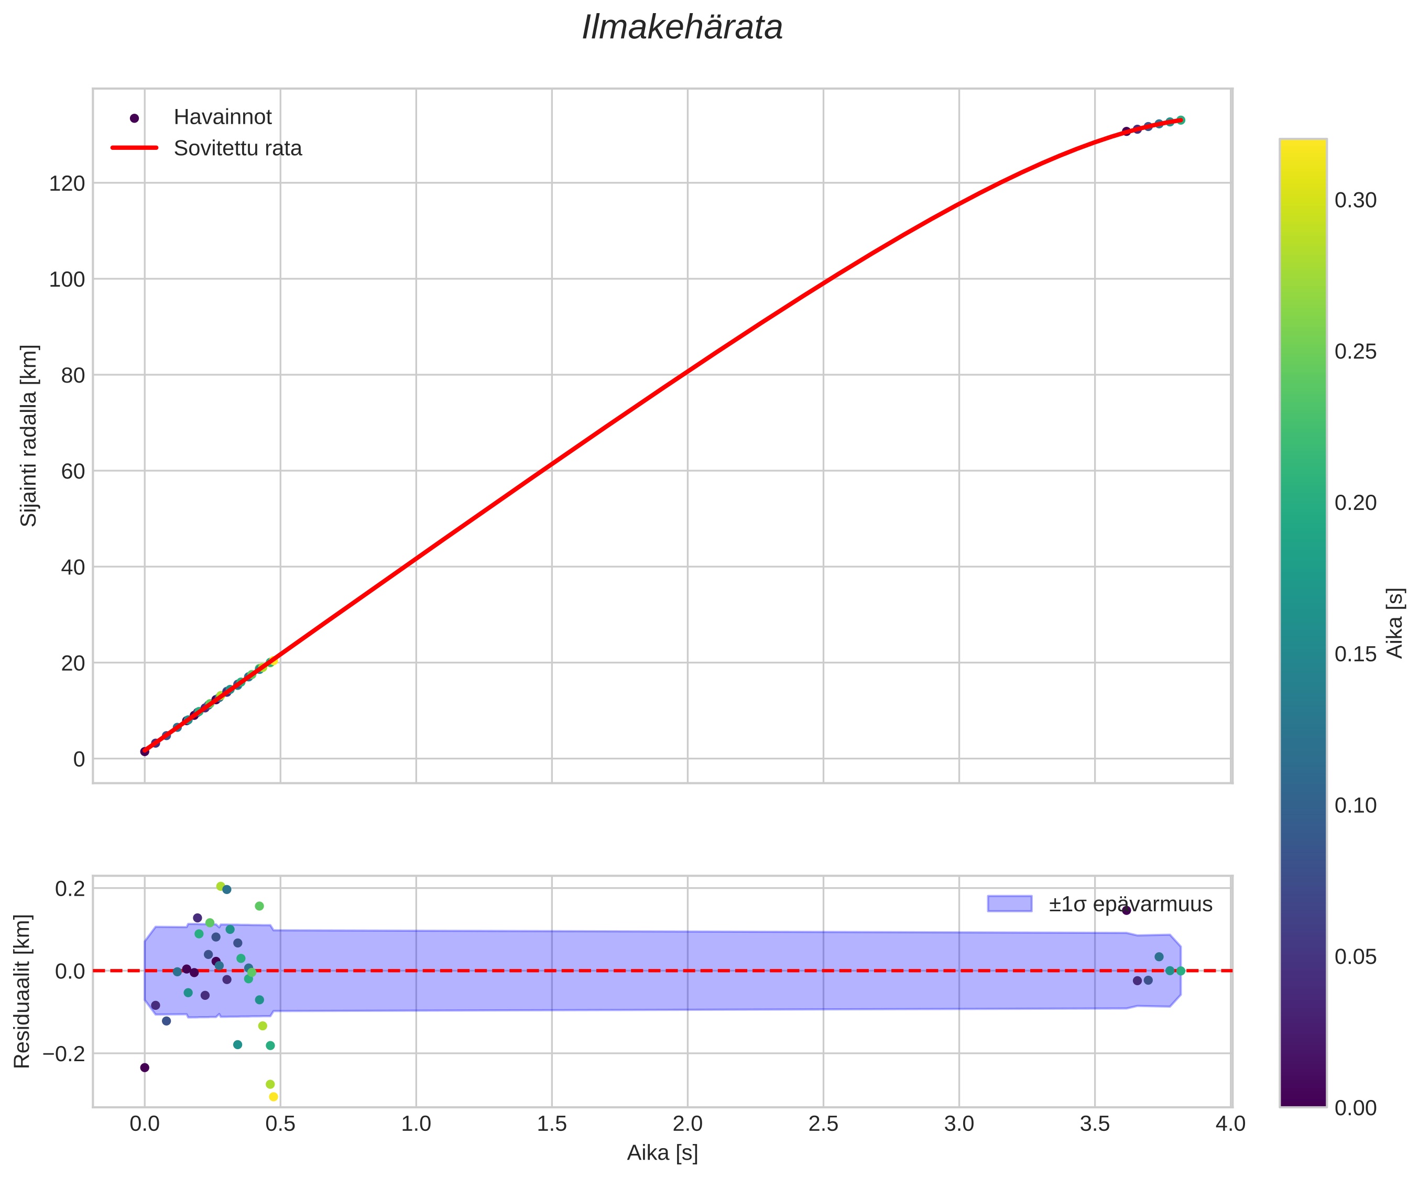Click the Aika [s] x-axis label

tap(662, 1153)
